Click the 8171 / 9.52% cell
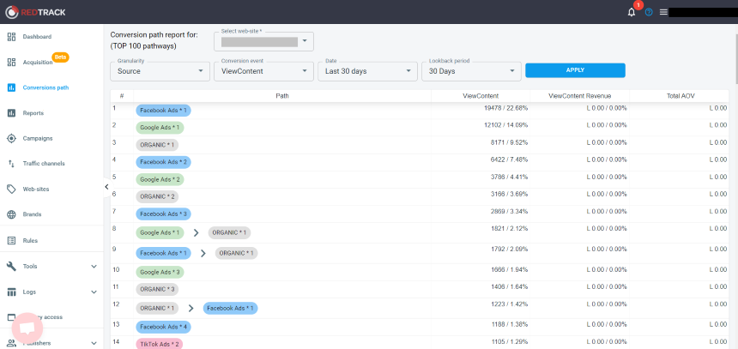This screenshot has width=738, height=349. coord(510,142)
